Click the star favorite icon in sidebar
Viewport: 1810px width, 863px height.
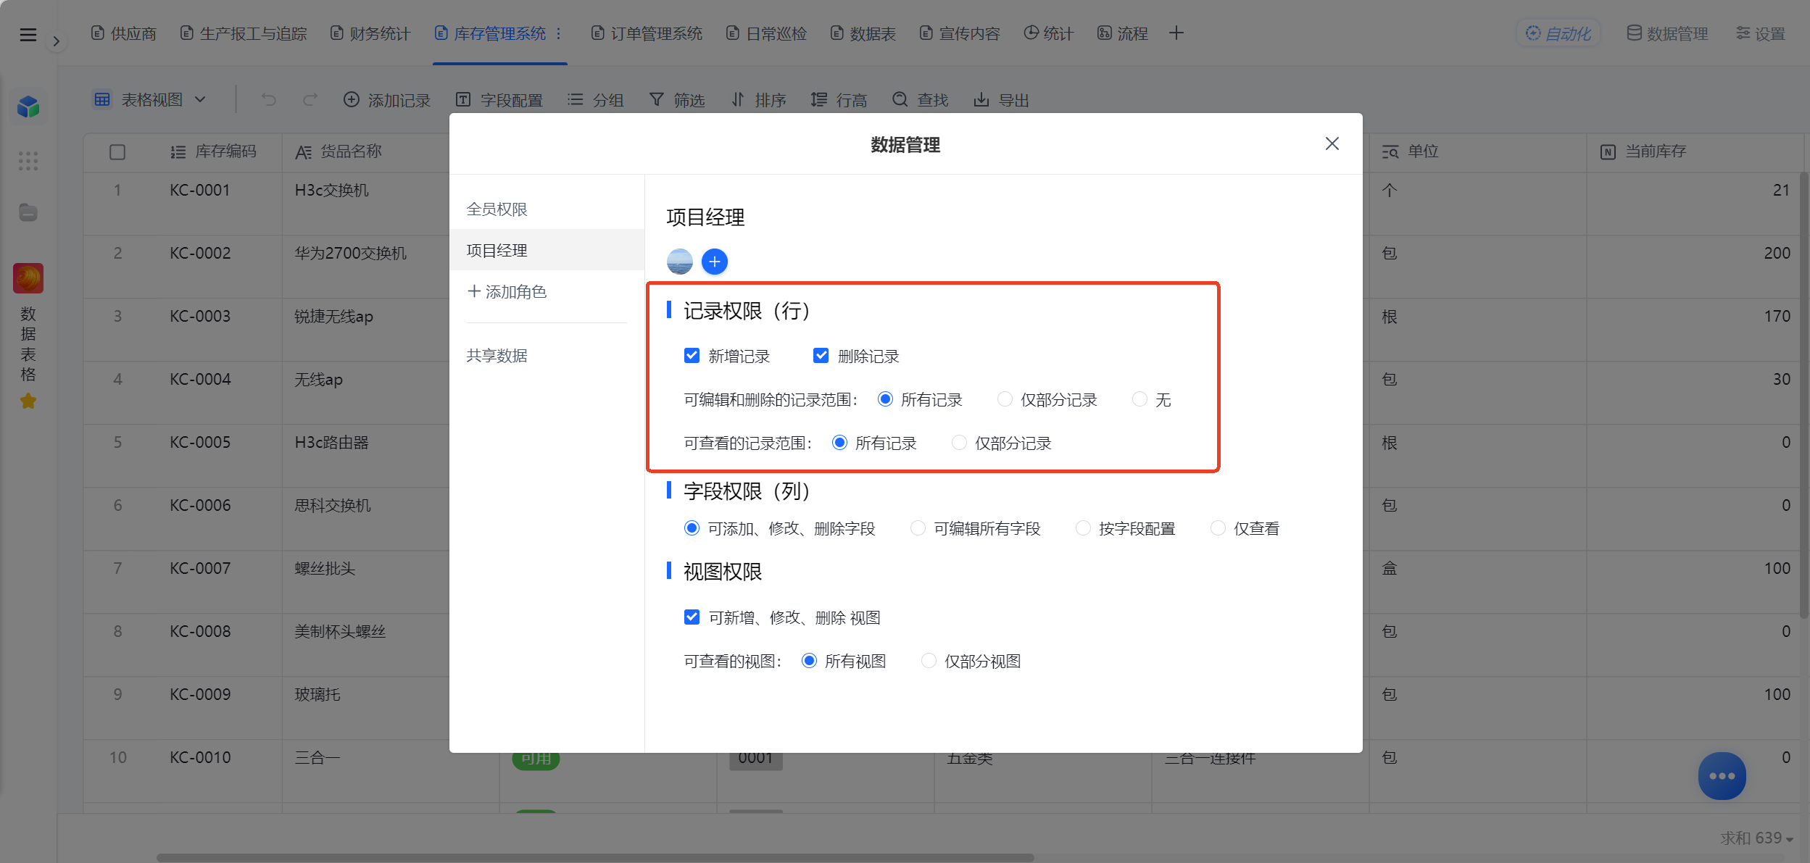pyautogui.click(x=28, y=401)
